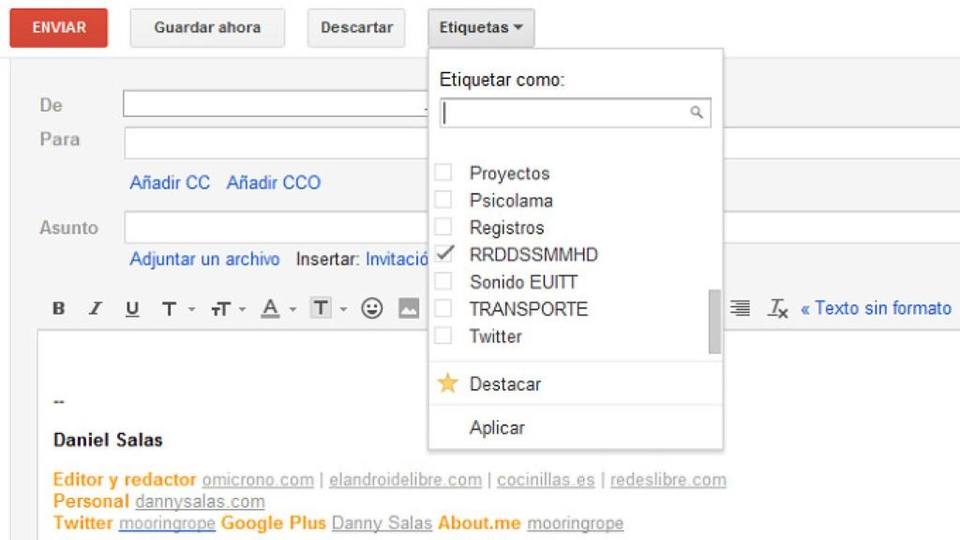Open the font family dropdown
Image resolution: width=960 pixels, height=540 pixels.
tap(172, 307)
